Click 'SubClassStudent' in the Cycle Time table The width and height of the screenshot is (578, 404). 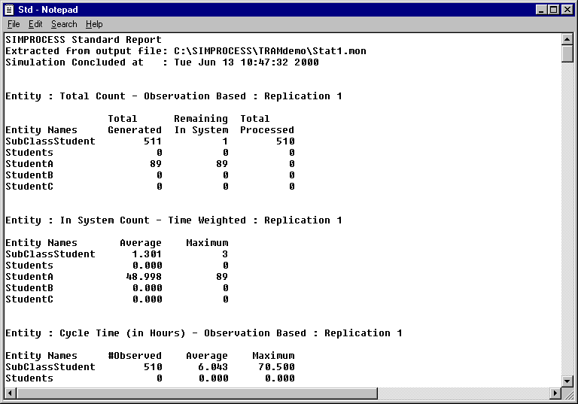click(x=50, y=367)
